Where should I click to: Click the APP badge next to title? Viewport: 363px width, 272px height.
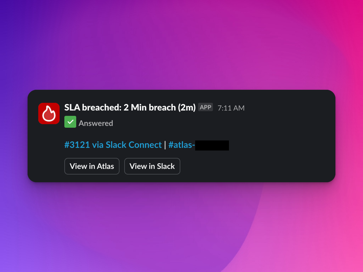(x=206, y=107)
